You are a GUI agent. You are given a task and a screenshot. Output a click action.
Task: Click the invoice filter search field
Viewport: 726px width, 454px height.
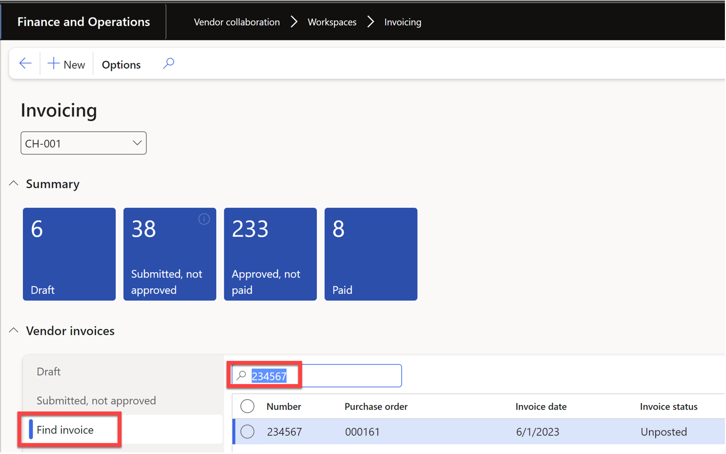pyautogui.click(x=317, y=376)
